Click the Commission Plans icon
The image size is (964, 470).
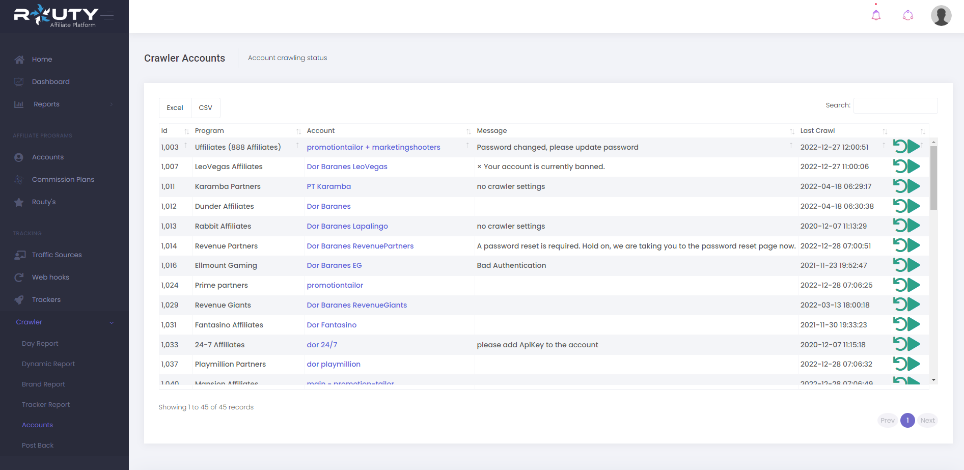[x=19, y=180]
